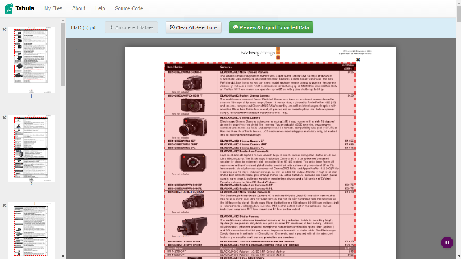Select the page 1 thumbnail

point(31,60)
